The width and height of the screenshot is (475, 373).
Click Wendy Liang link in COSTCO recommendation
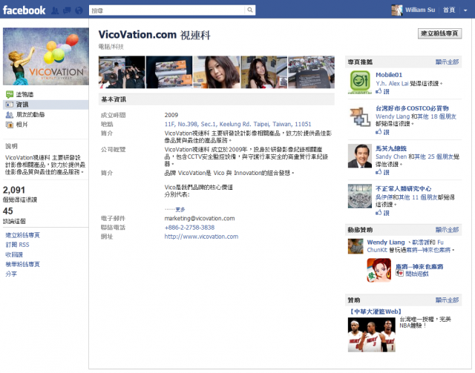point(393,116)
